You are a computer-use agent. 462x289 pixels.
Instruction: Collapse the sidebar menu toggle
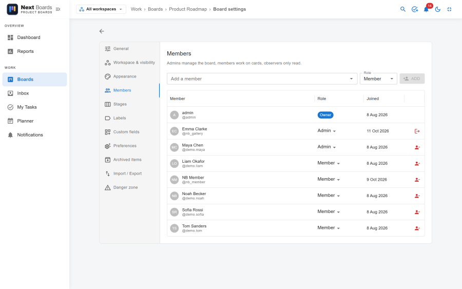point(58,9)
